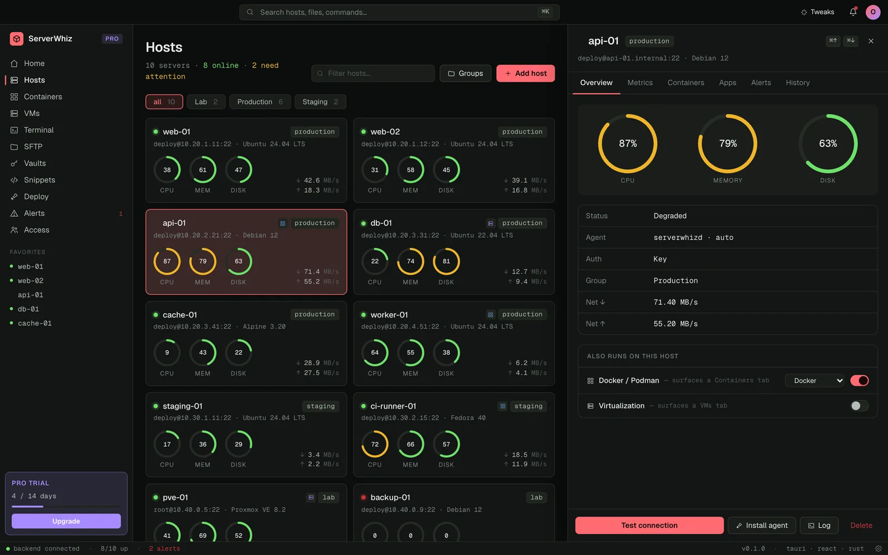Open Snippets in the sidebar
This screenshot has width=888, height=555.
(x=67, y=180)
